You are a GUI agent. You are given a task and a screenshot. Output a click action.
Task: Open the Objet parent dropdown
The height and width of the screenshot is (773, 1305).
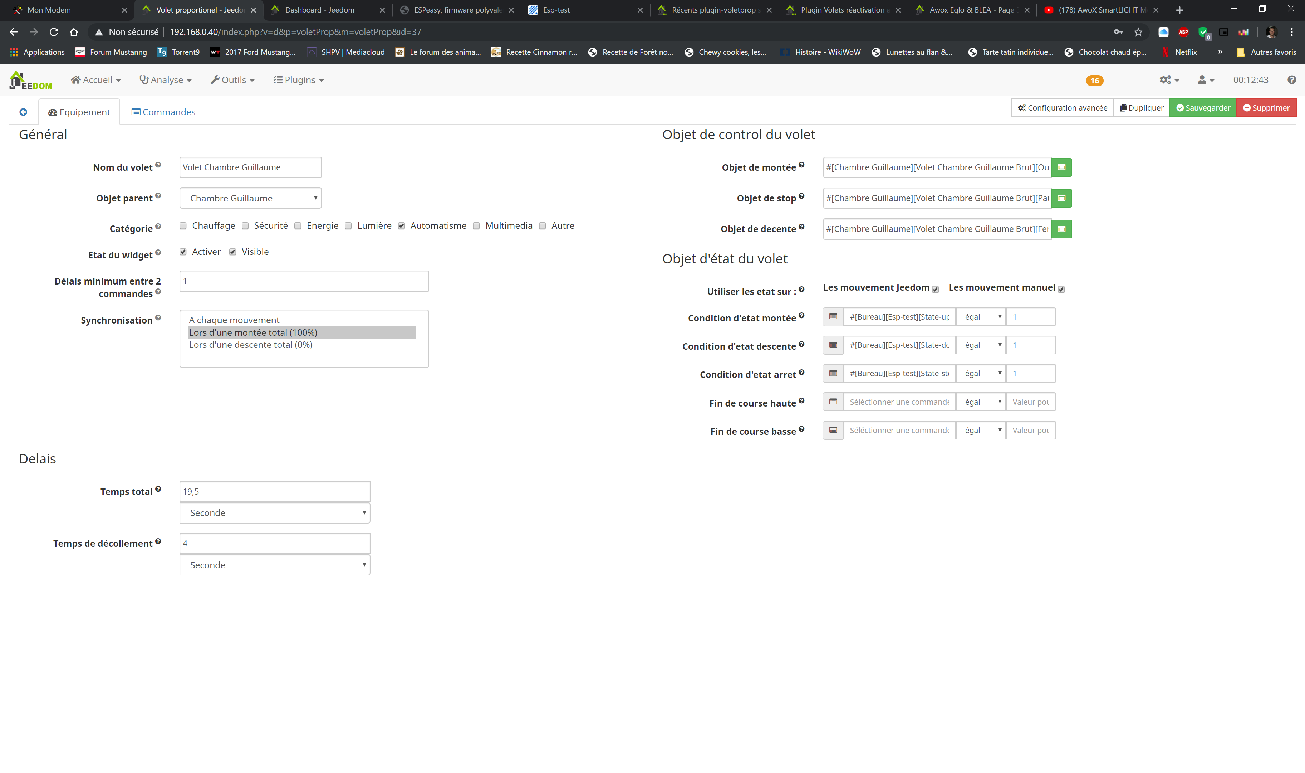(x=250, y=198)
